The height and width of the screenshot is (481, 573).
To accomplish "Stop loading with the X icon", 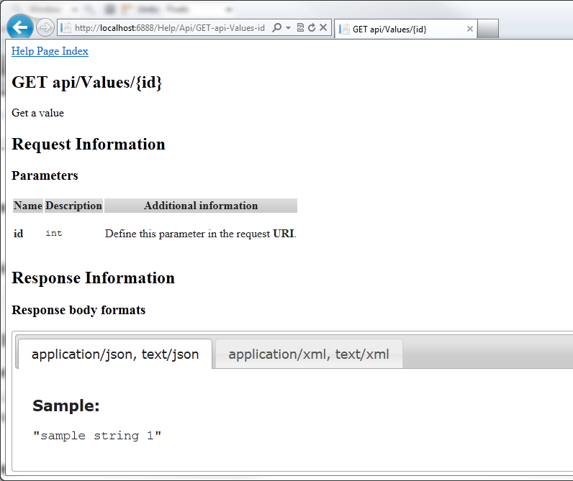I will pos(323,27).
